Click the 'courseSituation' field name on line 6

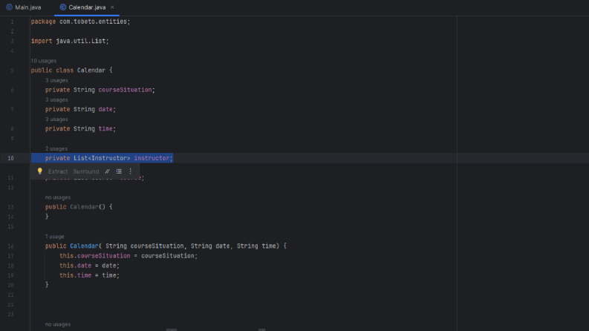point(125,90)
